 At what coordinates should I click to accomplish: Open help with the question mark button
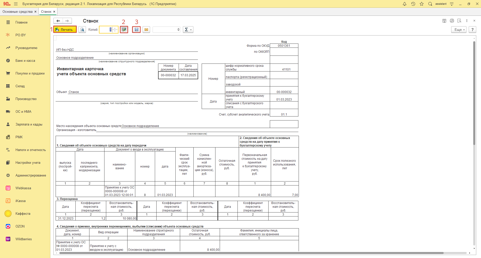(472, 29)
